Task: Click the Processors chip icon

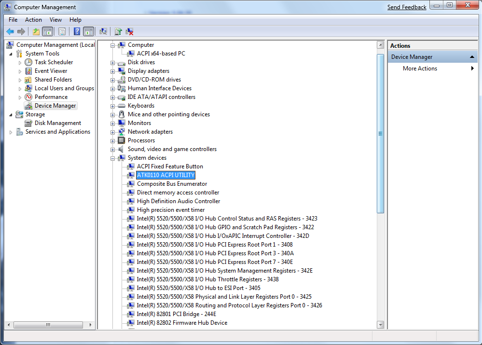Action: (122, 140)
